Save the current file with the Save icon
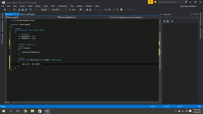 [23, 10]
